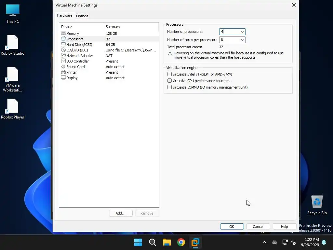Select Display's Auto detect summary
This screenshot has width=333, height=250.
pos(115,77)
